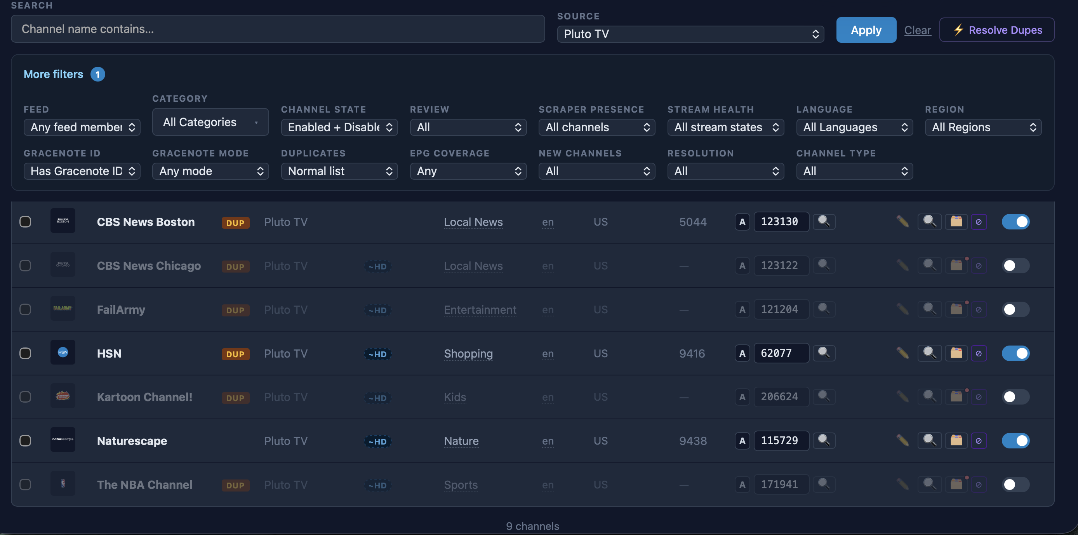Click the magnifier between pencil and folder for Naturescape
This screenshot has width=1078, height=535.
tap(929, 441)
